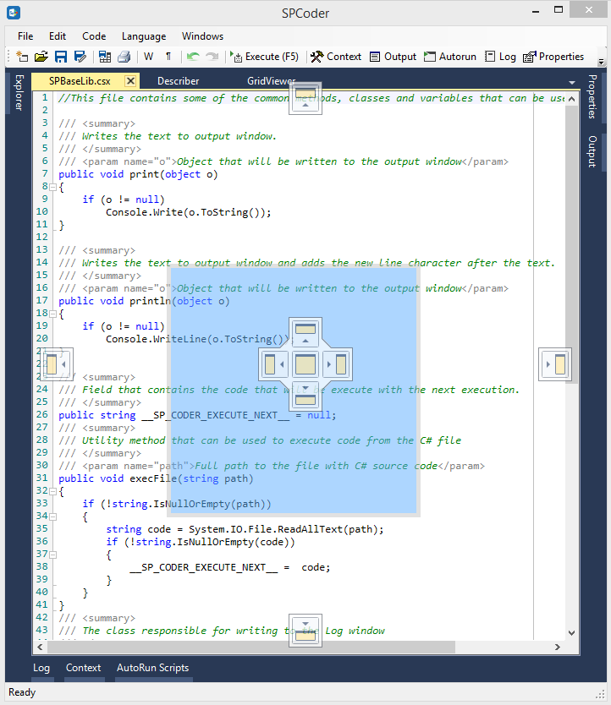Click the Save As toolbar icon
611x705 pixels.
click(80, 57)
